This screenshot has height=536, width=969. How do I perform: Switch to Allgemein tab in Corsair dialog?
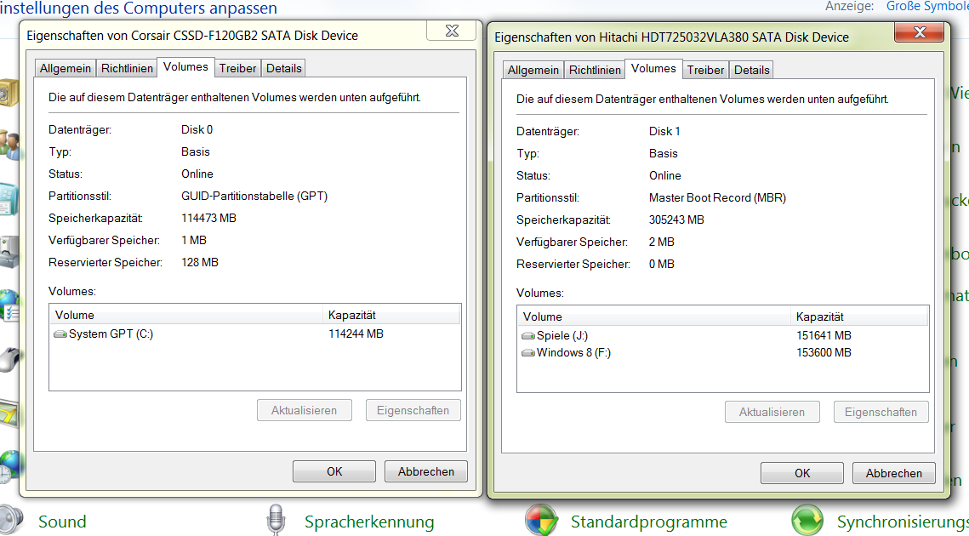(66, 68)
